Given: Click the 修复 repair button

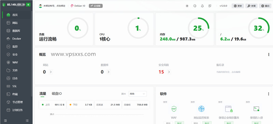Looking at the screenshot, I should click(x=252, y=6).
